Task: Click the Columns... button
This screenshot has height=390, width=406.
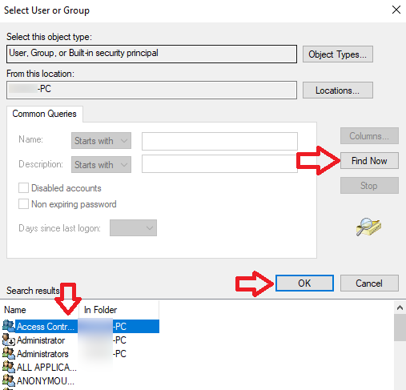Action: click(x=369, y=136)
